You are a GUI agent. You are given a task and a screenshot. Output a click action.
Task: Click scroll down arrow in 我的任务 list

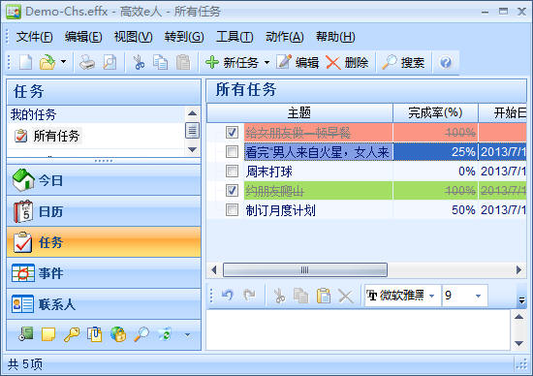pos(192,149)
